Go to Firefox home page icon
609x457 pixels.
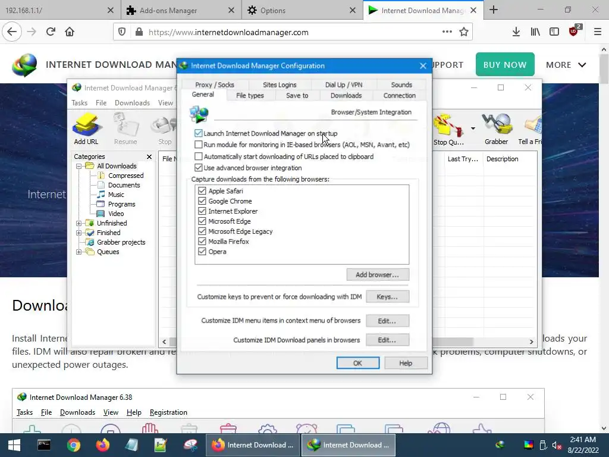point(70,32)
